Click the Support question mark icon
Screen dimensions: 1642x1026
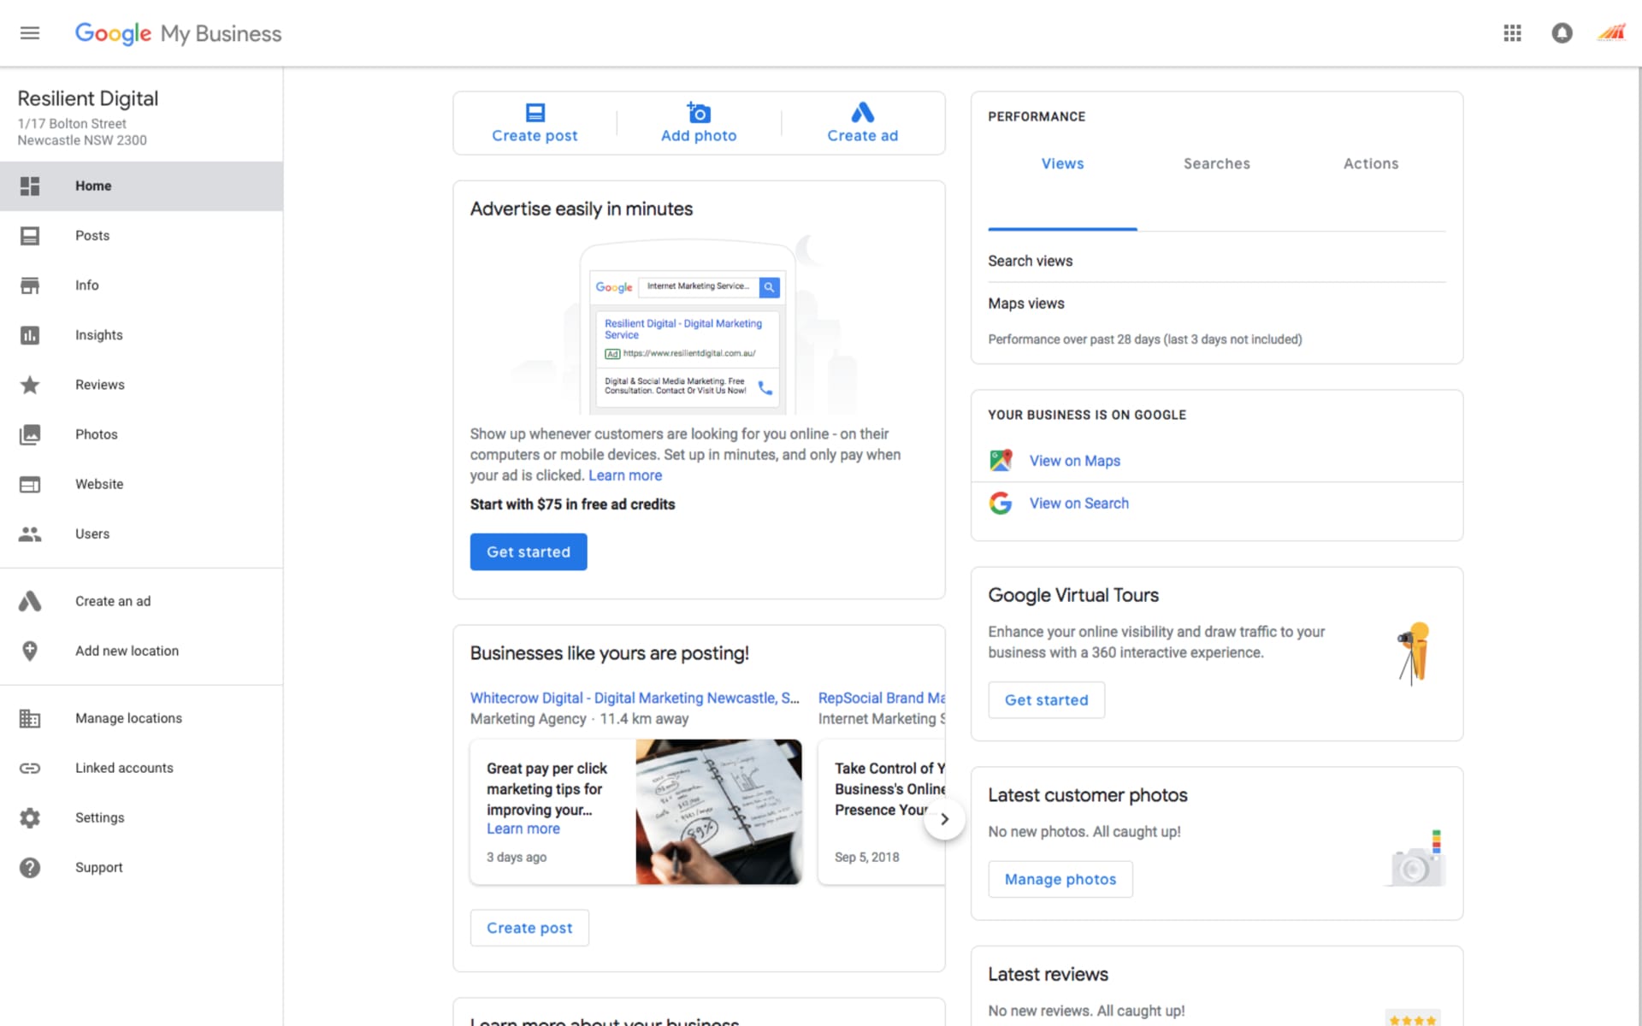[x=30, y=867]
